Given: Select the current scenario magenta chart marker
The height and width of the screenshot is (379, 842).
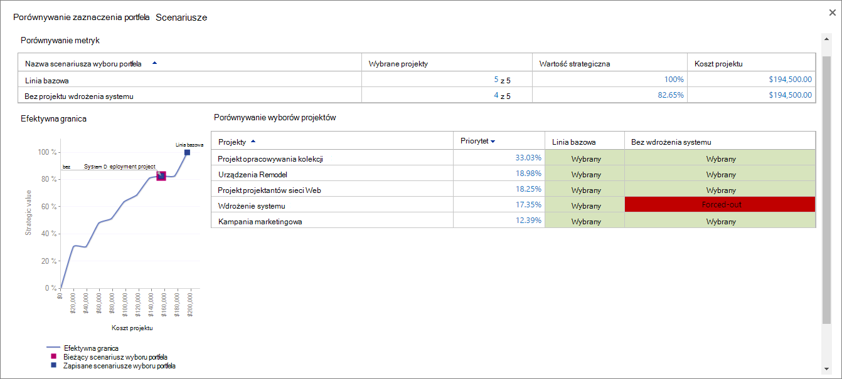Looking at the screenshot, I should pyautogui.click(x=161, y=177).
